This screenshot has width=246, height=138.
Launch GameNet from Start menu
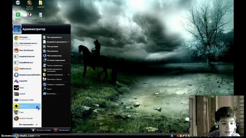27,81
